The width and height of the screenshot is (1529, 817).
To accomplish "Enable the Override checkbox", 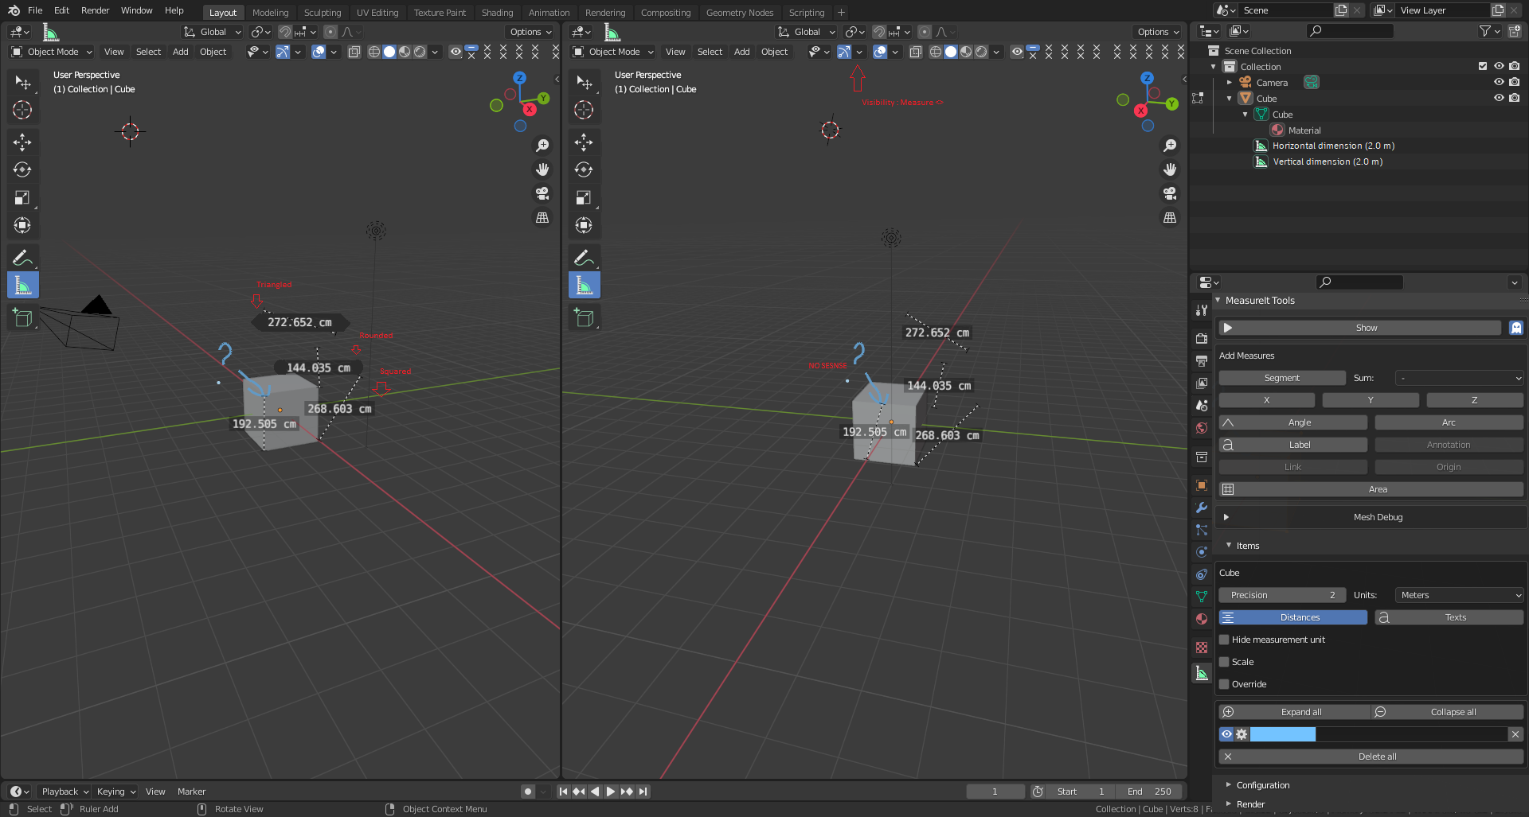I will pyautogui.click(x=1224, y=684).
